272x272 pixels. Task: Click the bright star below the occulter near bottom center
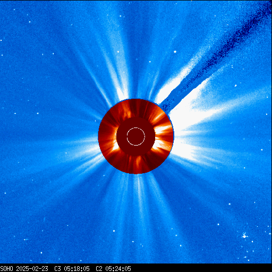114,231
